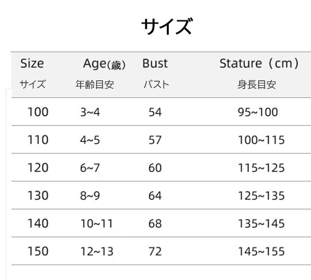Select the age 10~11 cell

[x=96, y=223]
